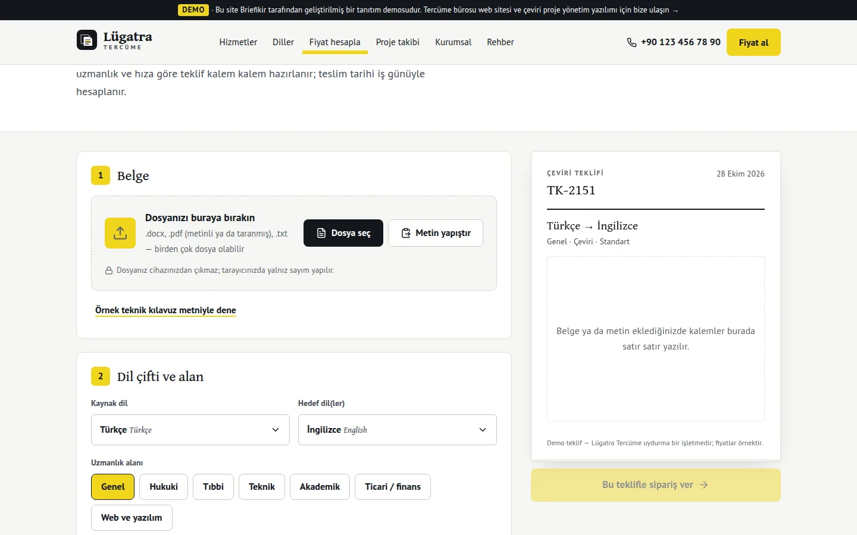Click the yellow upload arrow icon
Image resolution: width=857 pixels, height=535 pixels.
pos(120,233)
